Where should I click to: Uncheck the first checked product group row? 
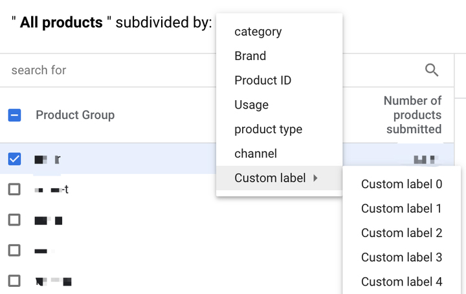click(14, 158)
